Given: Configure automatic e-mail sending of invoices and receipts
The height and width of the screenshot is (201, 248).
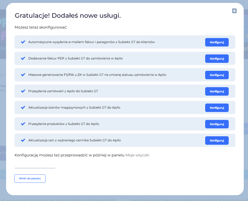Looking at the screenshot, I should [217, 42].
